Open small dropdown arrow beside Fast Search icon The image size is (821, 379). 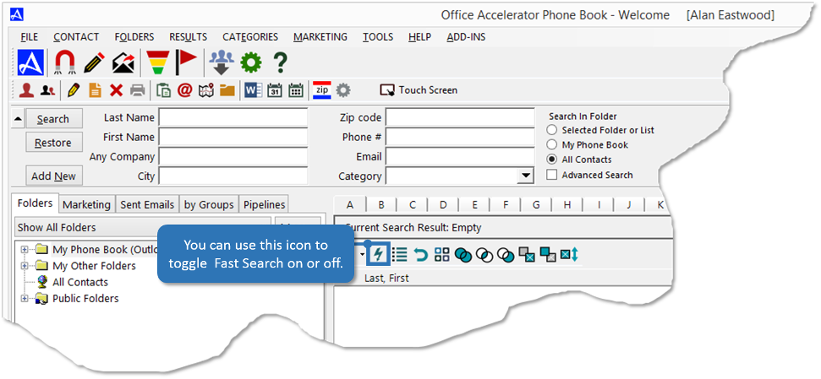pyautogui.click(x=363, y=255)
